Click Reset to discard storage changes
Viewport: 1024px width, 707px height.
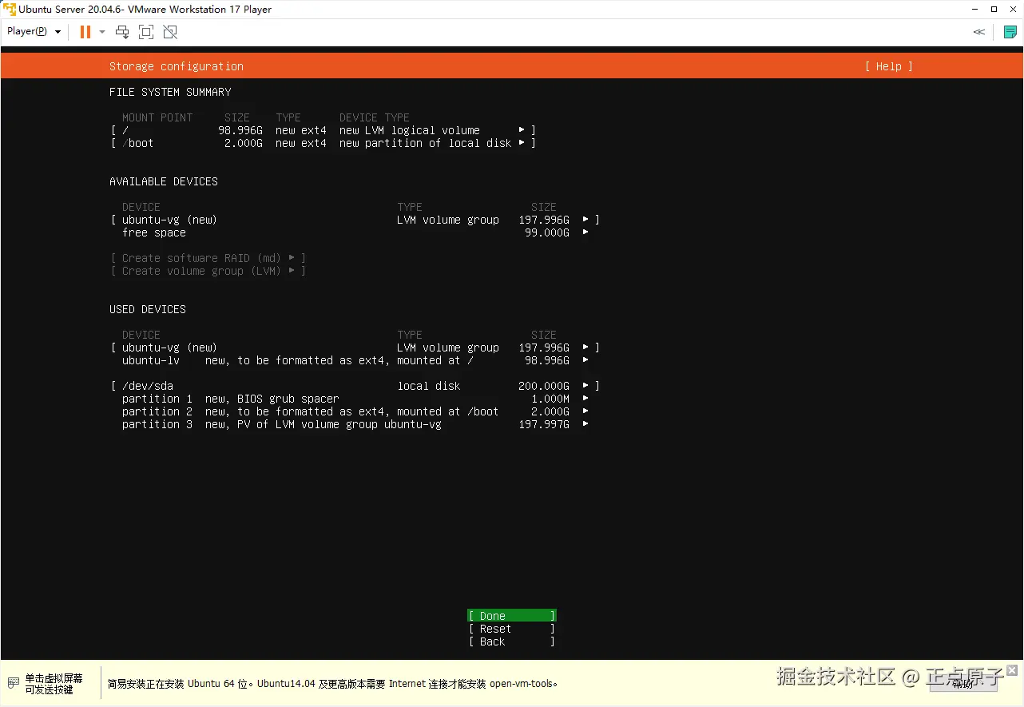512,629
